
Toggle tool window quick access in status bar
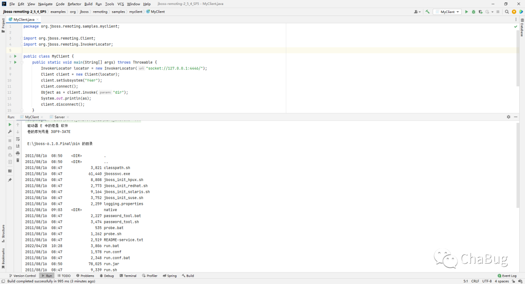click(3, 281)
